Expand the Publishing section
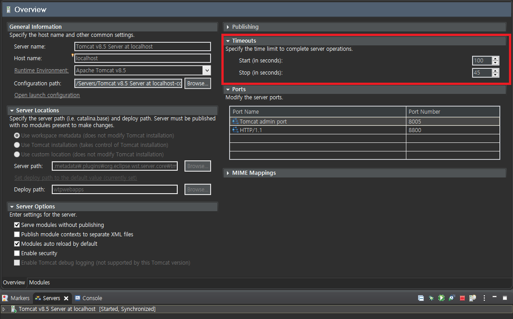513x319 pixels. pos(228,27)
